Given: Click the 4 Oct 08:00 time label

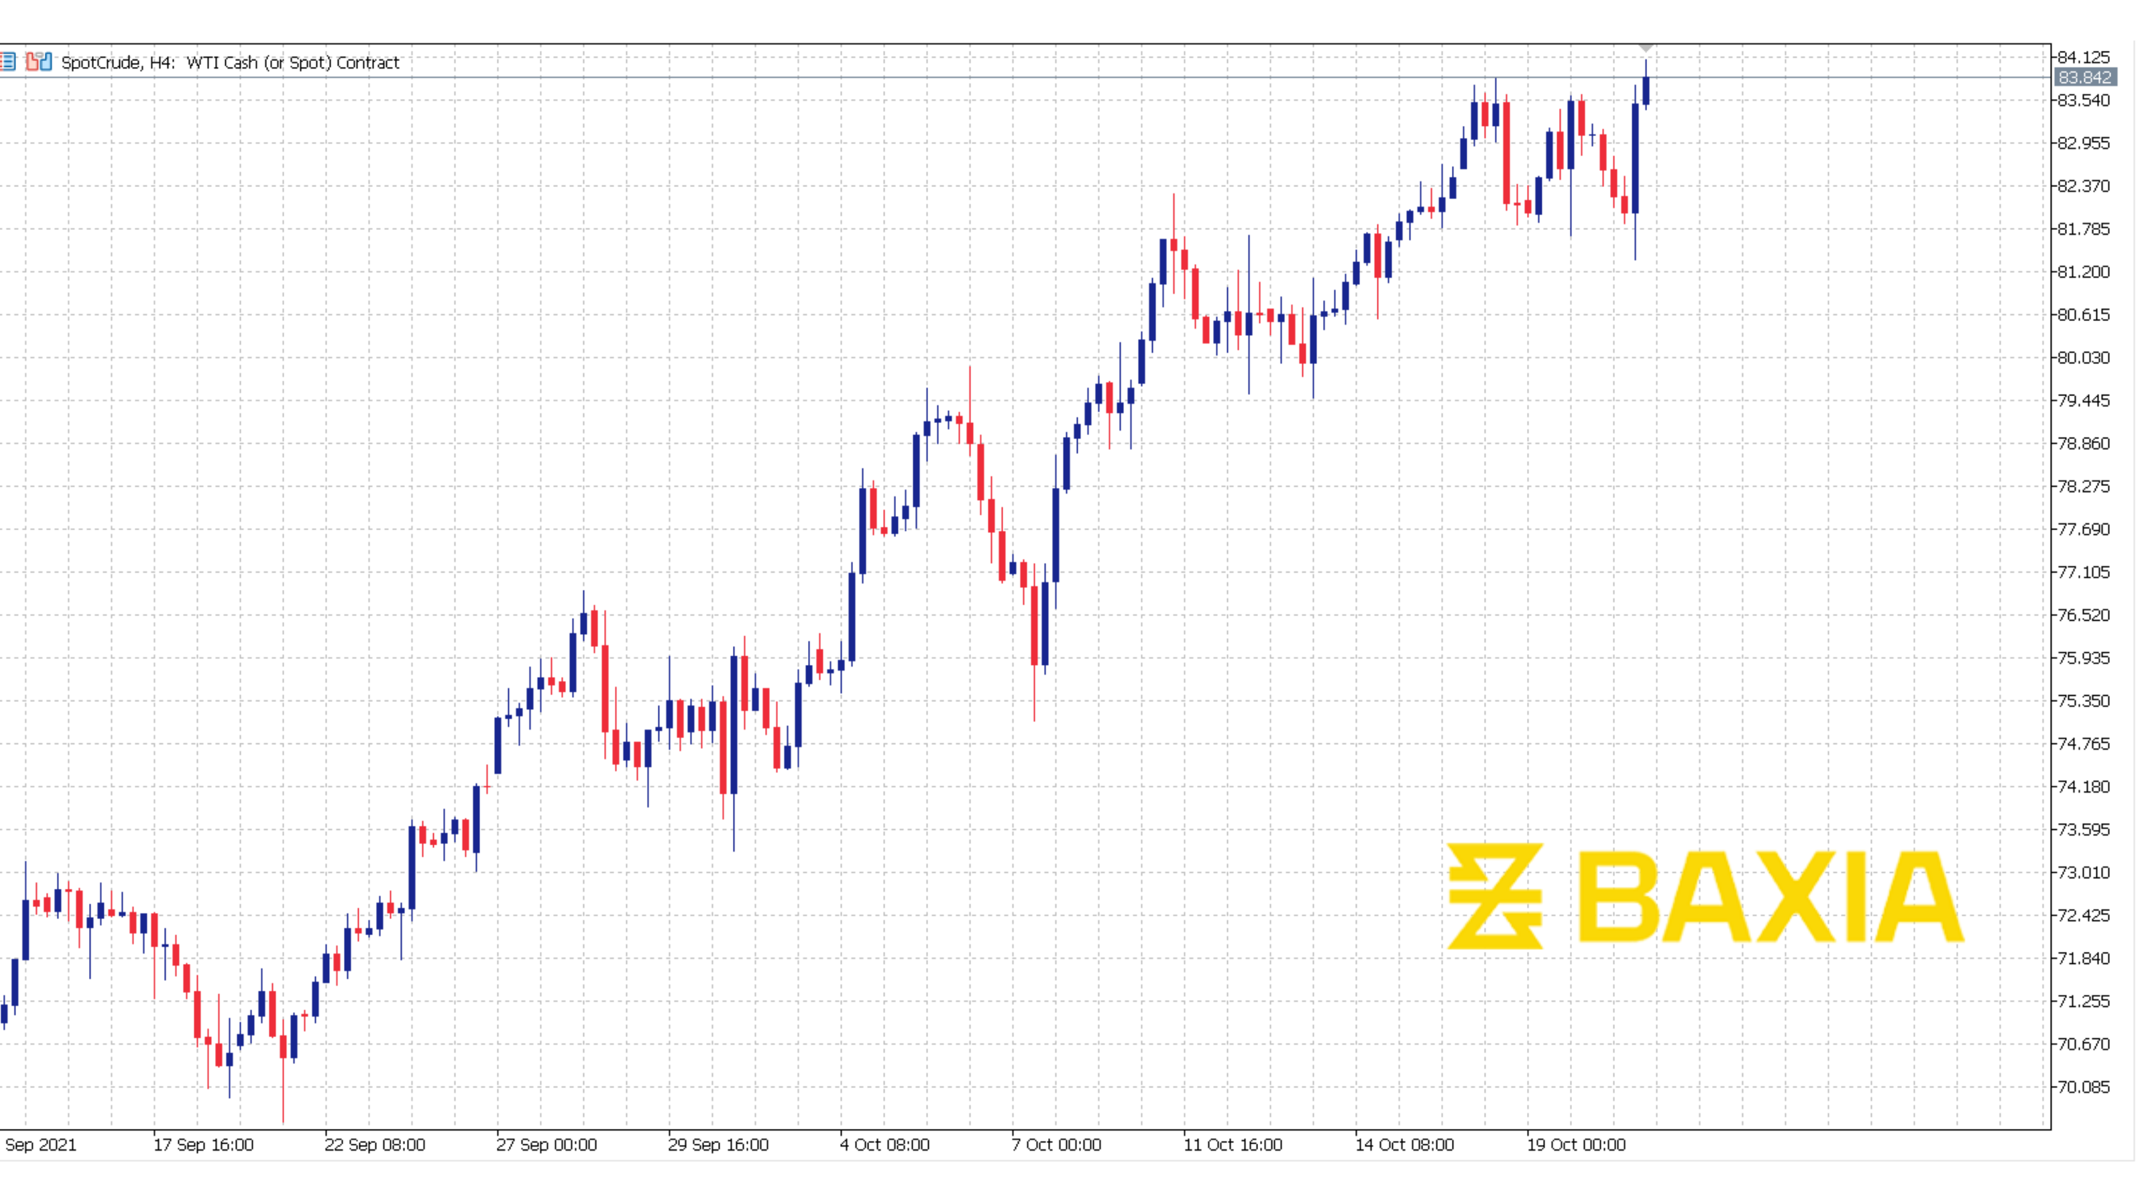Looking at the screenshot, I should (885, 1145).
